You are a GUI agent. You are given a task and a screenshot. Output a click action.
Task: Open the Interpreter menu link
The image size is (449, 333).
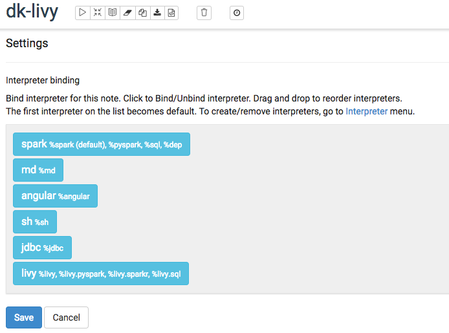point(366,111)
